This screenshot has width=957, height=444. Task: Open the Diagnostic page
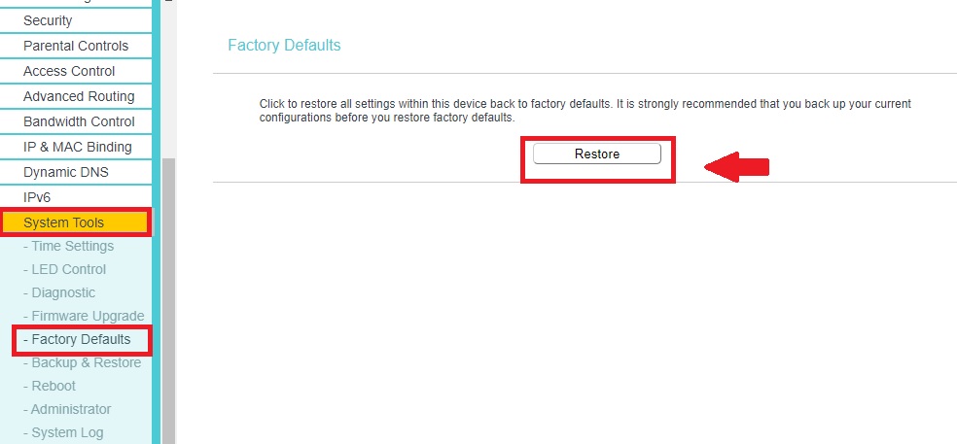[59, 292]
